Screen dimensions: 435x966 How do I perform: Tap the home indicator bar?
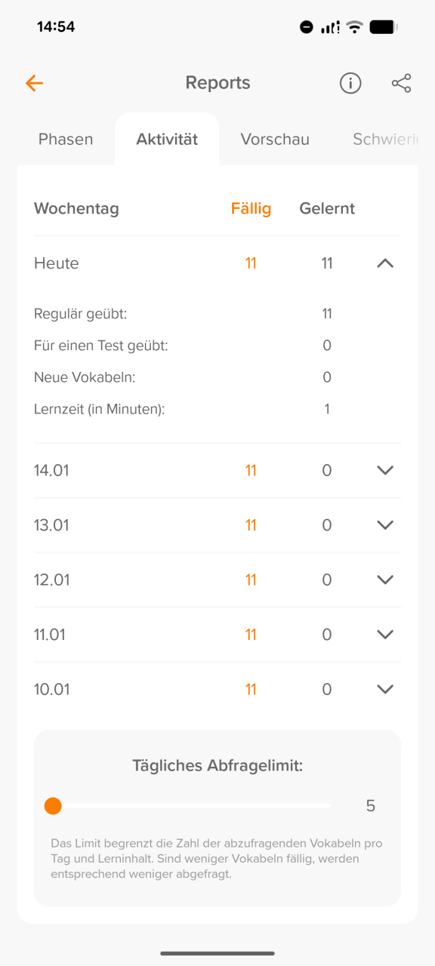pyautogui.click(x=217, y=954)
